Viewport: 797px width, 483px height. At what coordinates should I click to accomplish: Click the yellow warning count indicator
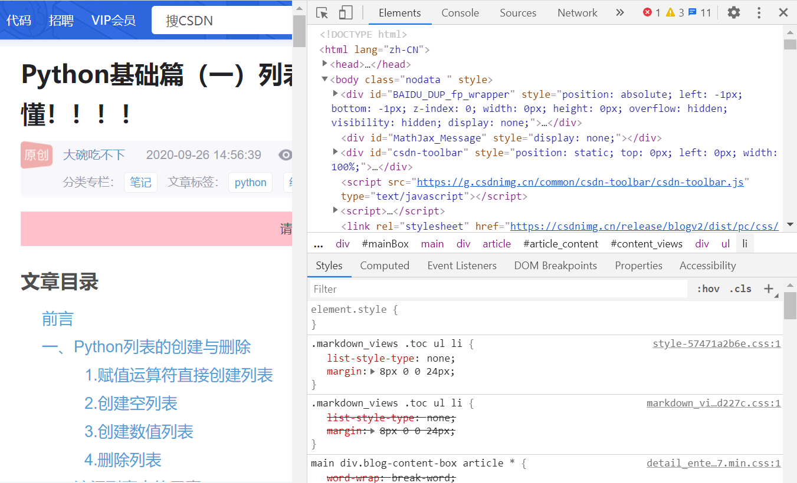pyautogui.click(x=675, y=12)
